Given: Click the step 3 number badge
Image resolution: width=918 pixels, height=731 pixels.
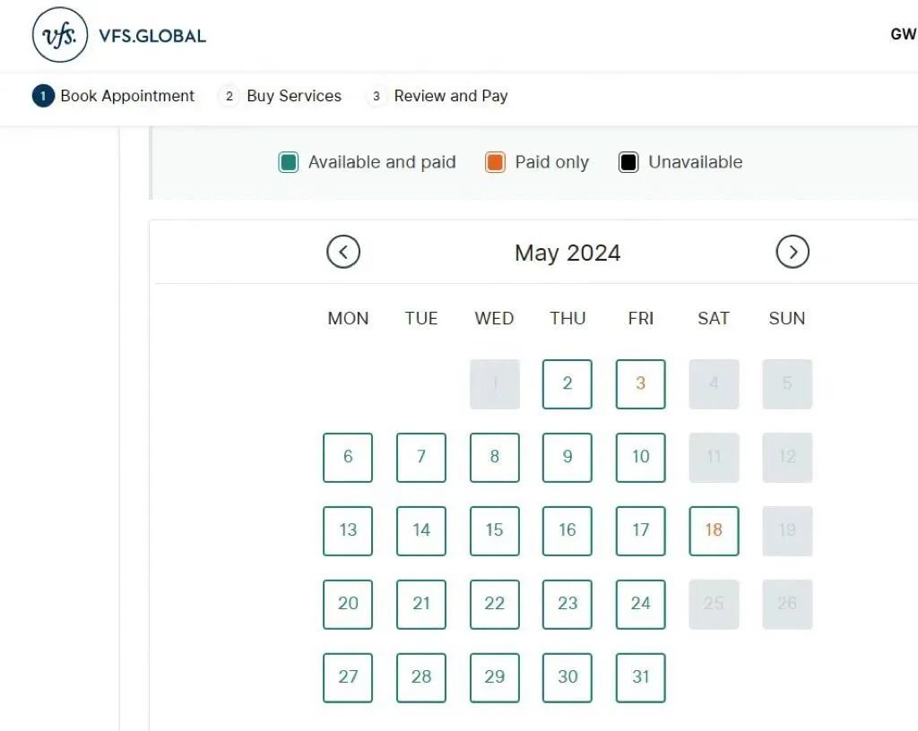Looking at the screenshot, I should [x=376, y=96].
